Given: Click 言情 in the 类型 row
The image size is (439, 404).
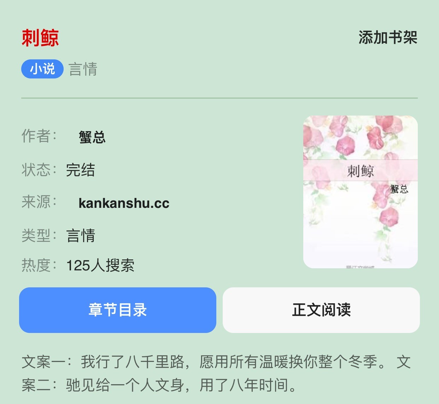Looking at the screenshot, I should [81, 236].
